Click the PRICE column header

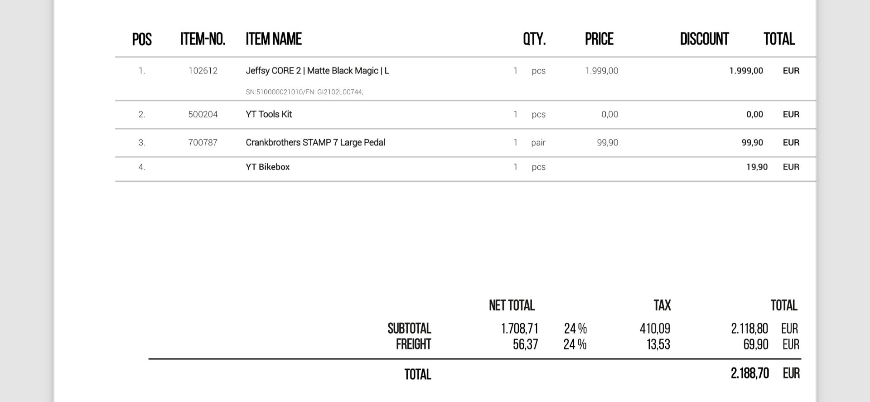[599, 39]
